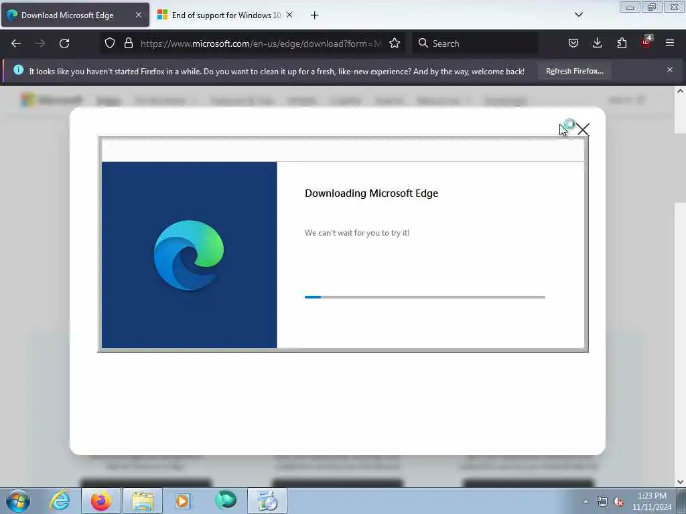Open the Save to Pocket icon
Image resolution: width=686 pixels, height=514 pixels.
pyautogui.click(x=573, y=43)
